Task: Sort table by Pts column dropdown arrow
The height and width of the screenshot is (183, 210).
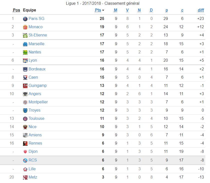Action: pyautogui.click(x=103, y=10)
